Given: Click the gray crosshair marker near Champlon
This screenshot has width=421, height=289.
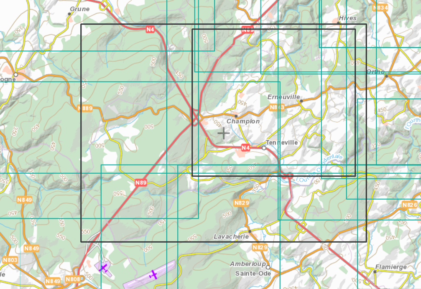Looking at the screenshot, I should pyautogui.click(x=224, y=133).
